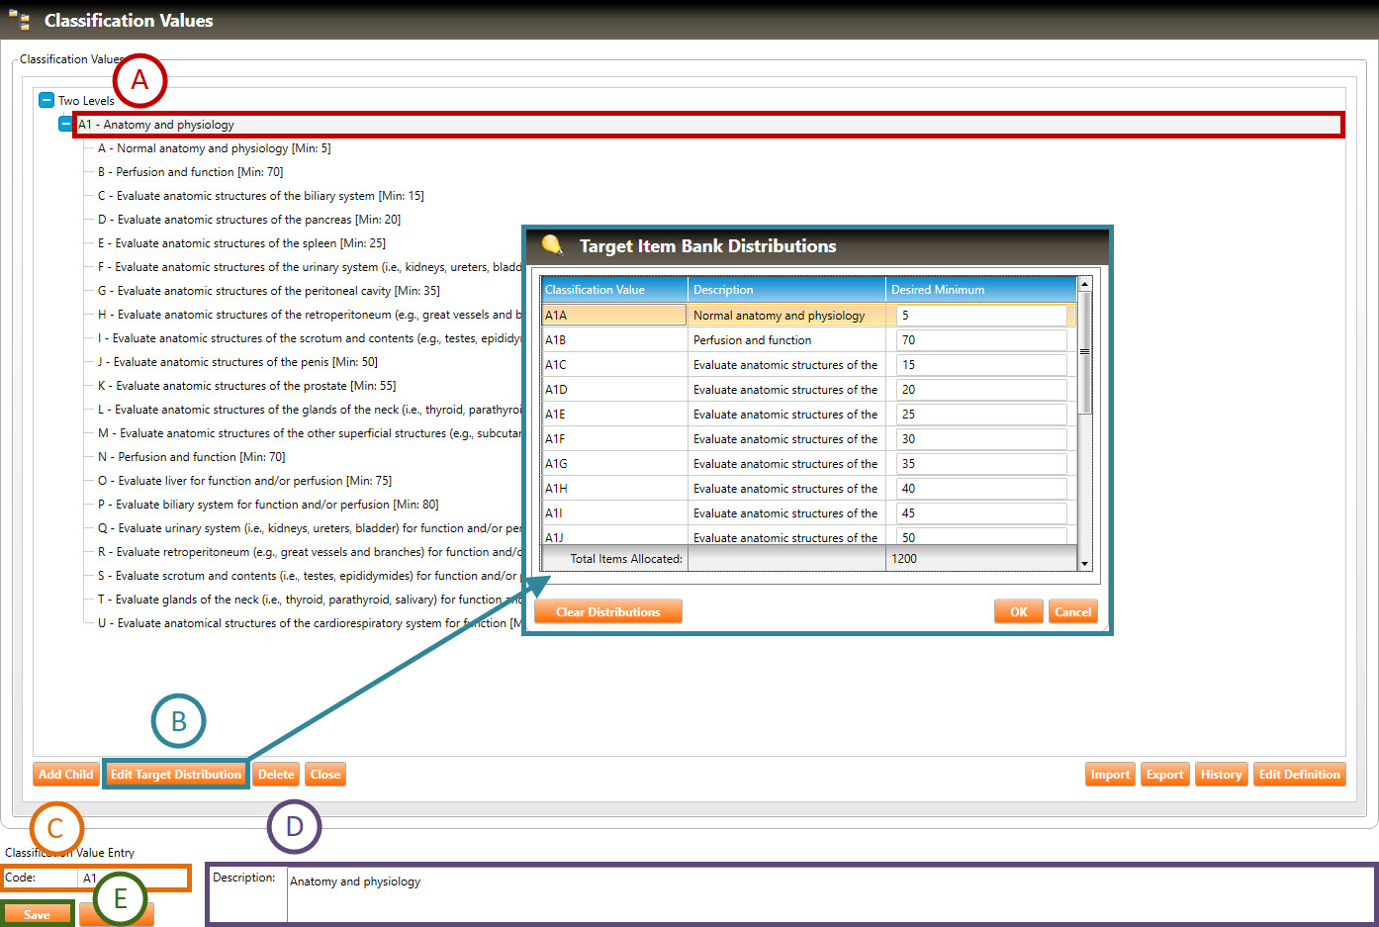Confirm the dialog with OK
This screenshot has width=1379, height=927.
(1018, 612)
